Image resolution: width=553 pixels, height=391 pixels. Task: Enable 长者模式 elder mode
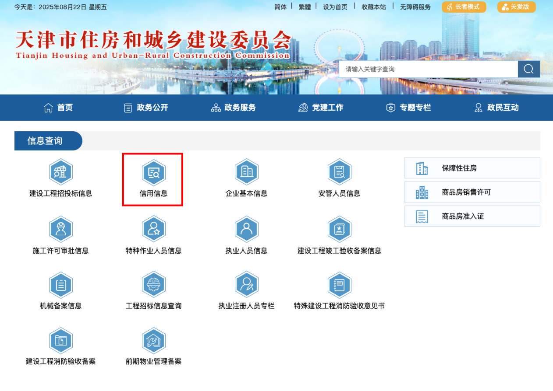464,7
